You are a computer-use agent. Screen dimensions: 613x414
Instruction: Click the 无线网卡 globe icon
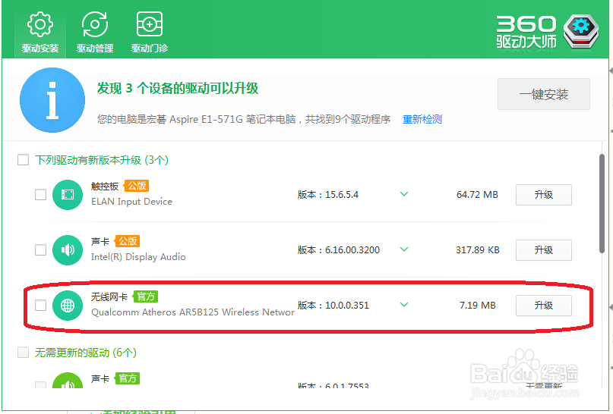[68, 306]
